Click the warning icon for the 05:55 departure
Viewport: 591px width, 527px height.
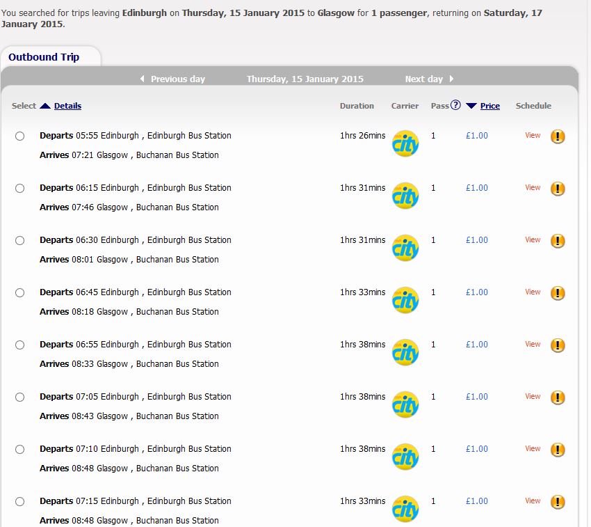click(x=558, y=136)
